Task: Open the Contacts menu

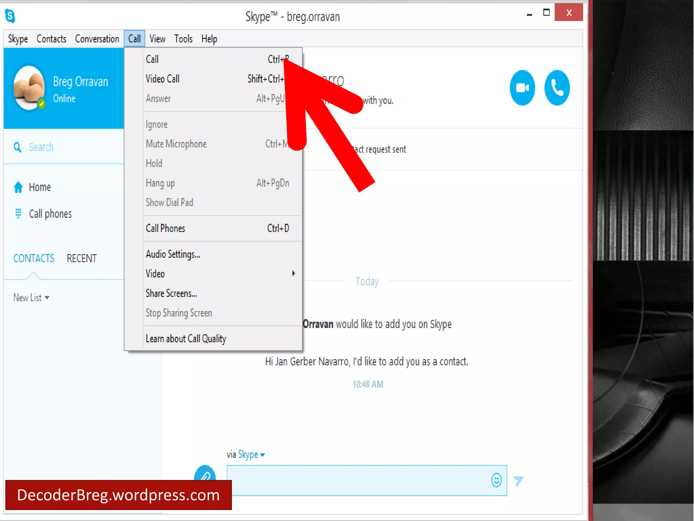Action: click(x=52, y=39)
